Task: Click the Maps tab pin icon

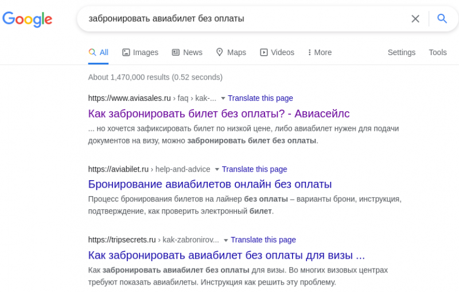Action: pos(220,52)
